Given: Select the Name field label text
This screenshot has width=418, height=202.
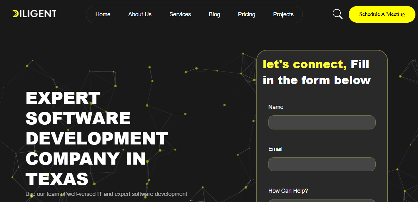Looking at the screenshot, I should [276, 107].
